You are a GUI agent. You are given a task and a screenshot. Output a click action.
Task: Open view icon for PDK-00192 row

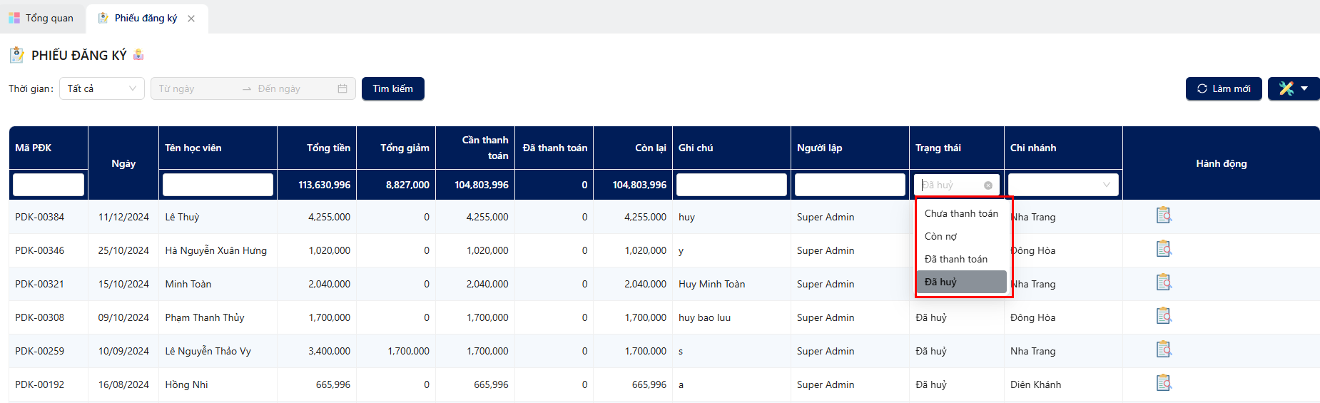click(1164, 383)
